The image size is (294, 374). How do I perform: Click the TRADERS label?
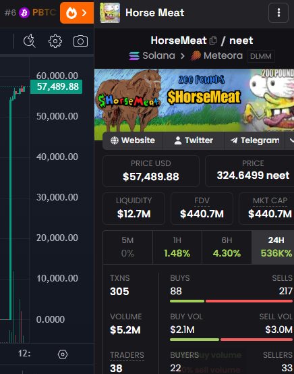pyautogui.click(x=127, y=355)
